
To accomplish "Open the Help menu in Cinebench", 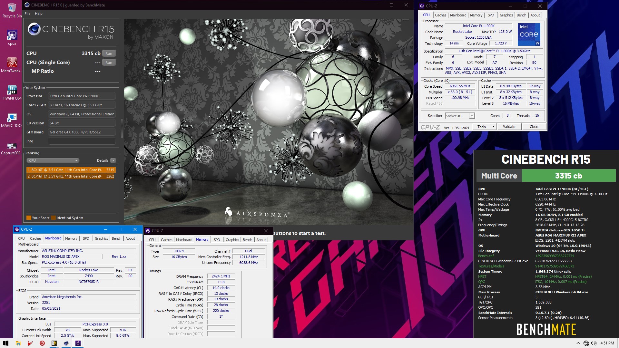I will 39,14.
